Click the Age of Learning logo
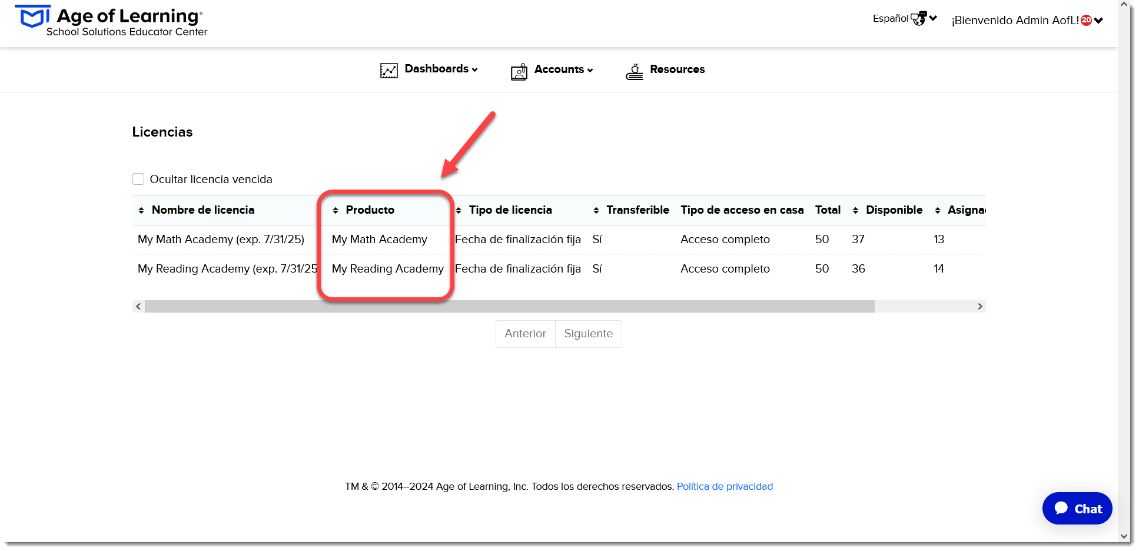The height and width of the screenshot is (551, 1139). click(111, 21)
